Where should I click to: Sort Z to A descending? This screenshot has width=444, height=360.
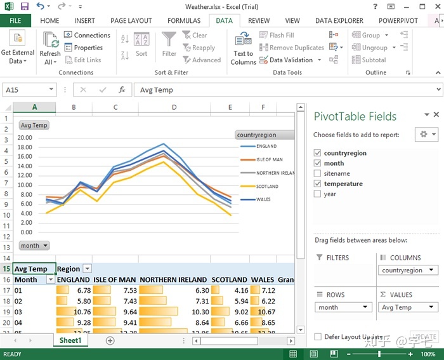point(125,55)
